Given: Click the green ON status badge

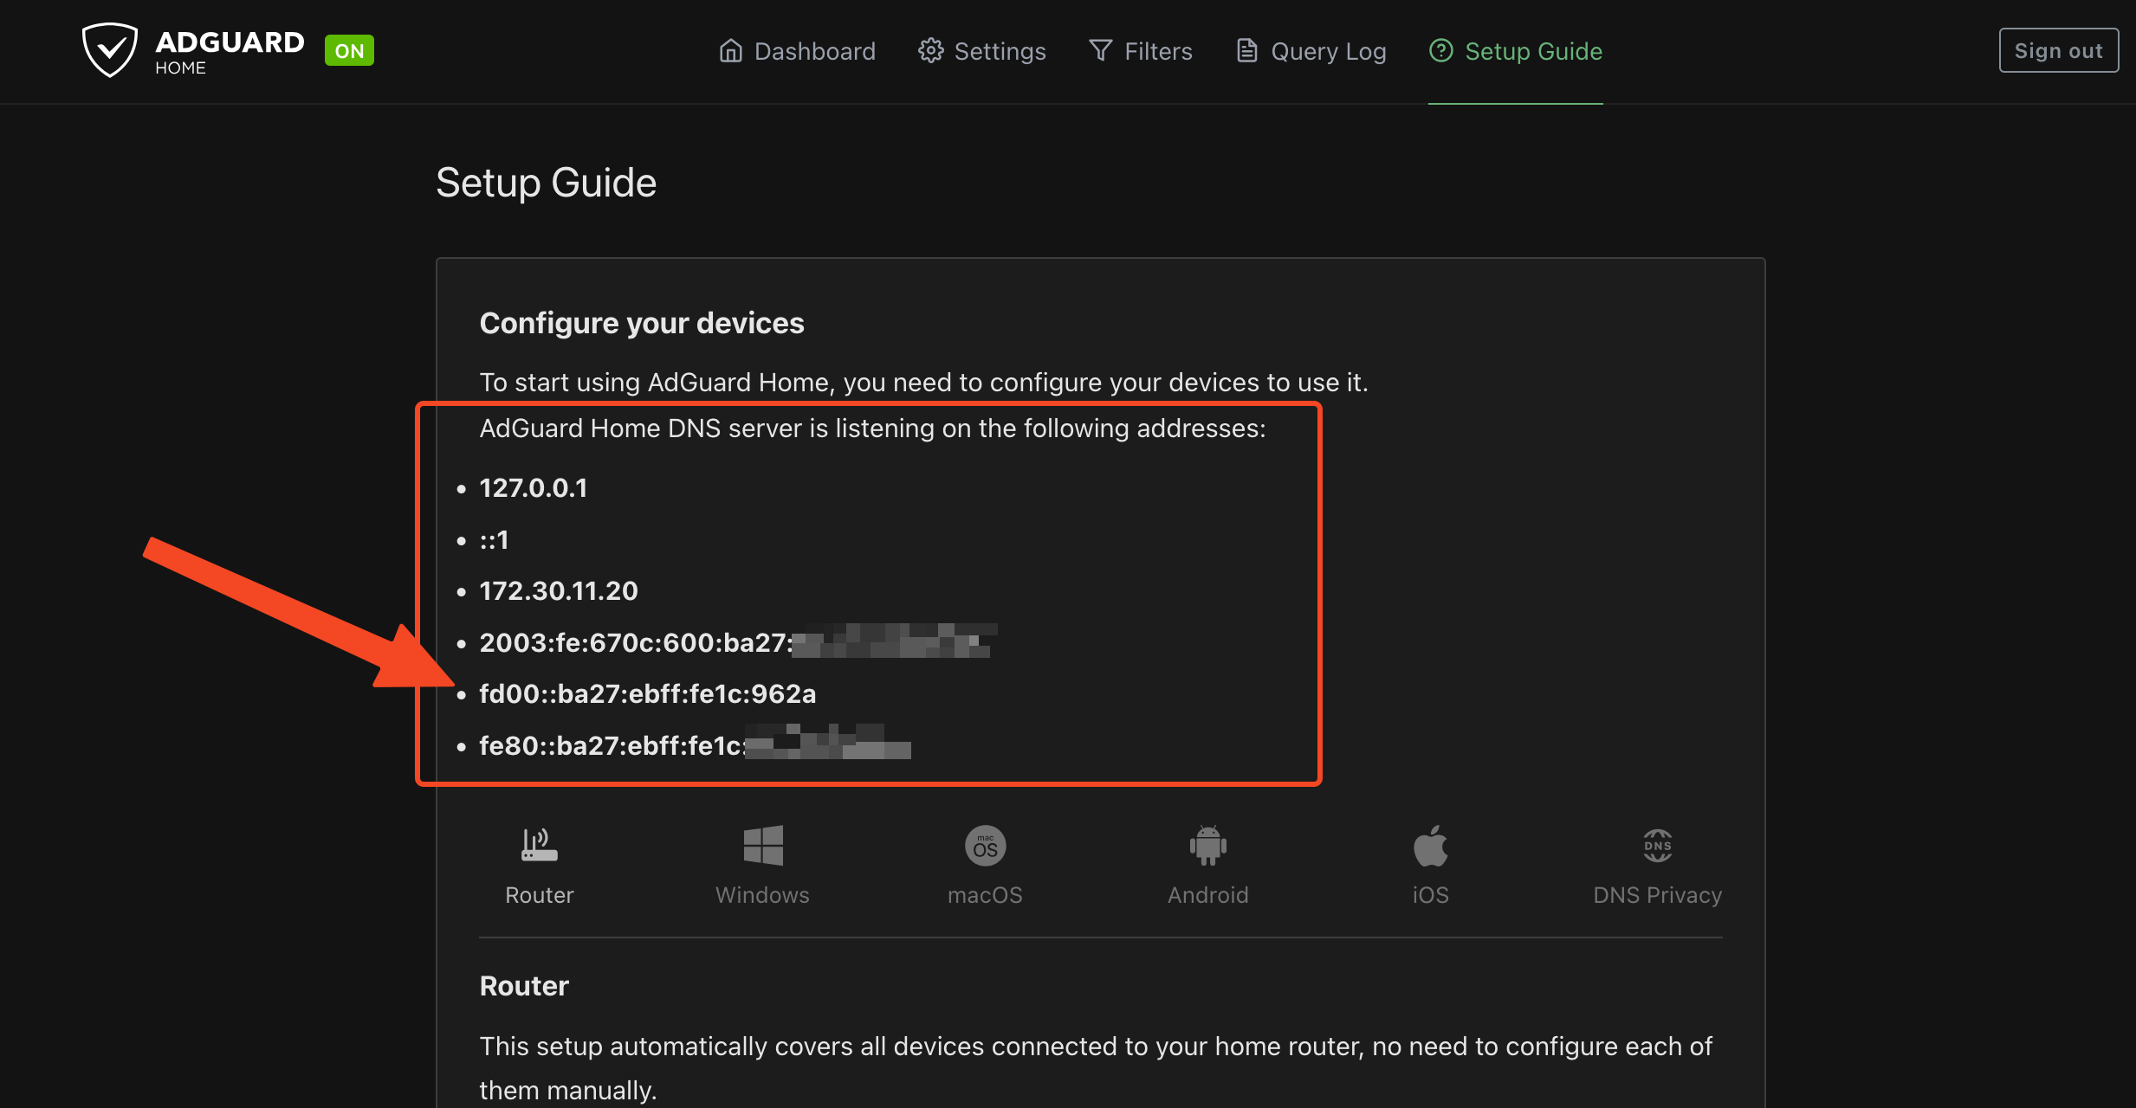Looking at the screenshot, I should click(349, 51).
